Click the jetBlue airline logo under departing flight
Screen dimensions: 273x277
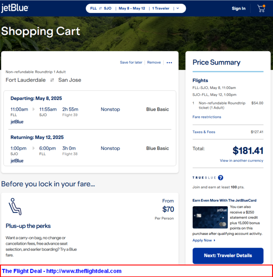coord(17,122)
